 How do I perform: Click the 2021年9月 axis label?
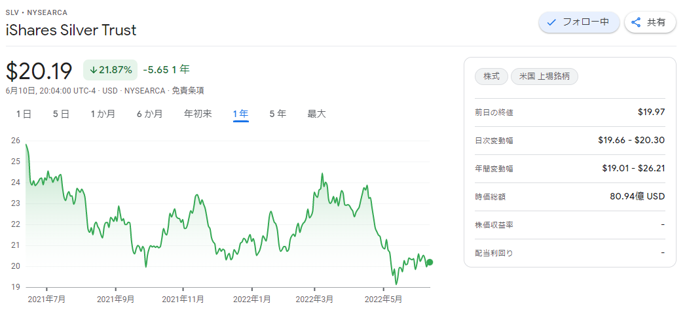tap(116, 300)
